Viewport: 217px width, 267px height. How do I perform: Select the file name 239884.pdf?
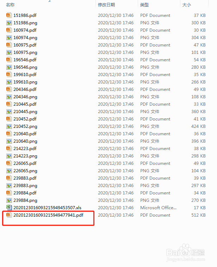coord(25,193)
